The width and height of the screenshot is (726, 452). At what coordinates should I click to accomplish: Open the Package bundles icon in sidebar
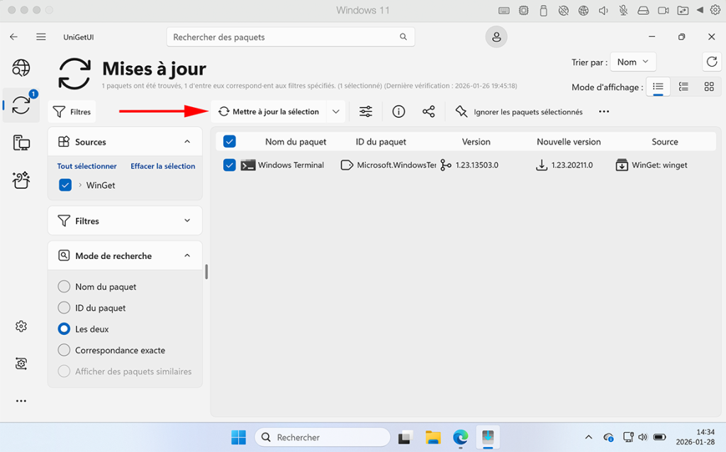[21, 180]
